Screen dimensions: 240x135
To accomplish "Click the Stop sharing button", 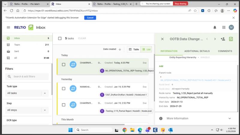I will [181, 4].
